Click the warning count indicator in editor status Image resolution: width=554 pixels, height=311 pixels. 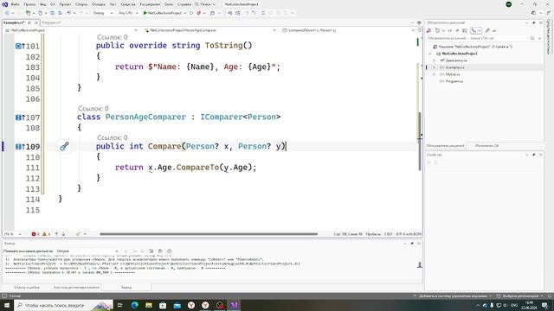click(x=46, y=234)
